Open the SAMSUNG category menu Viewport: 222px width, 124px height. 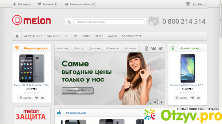[x=53, y=36]
